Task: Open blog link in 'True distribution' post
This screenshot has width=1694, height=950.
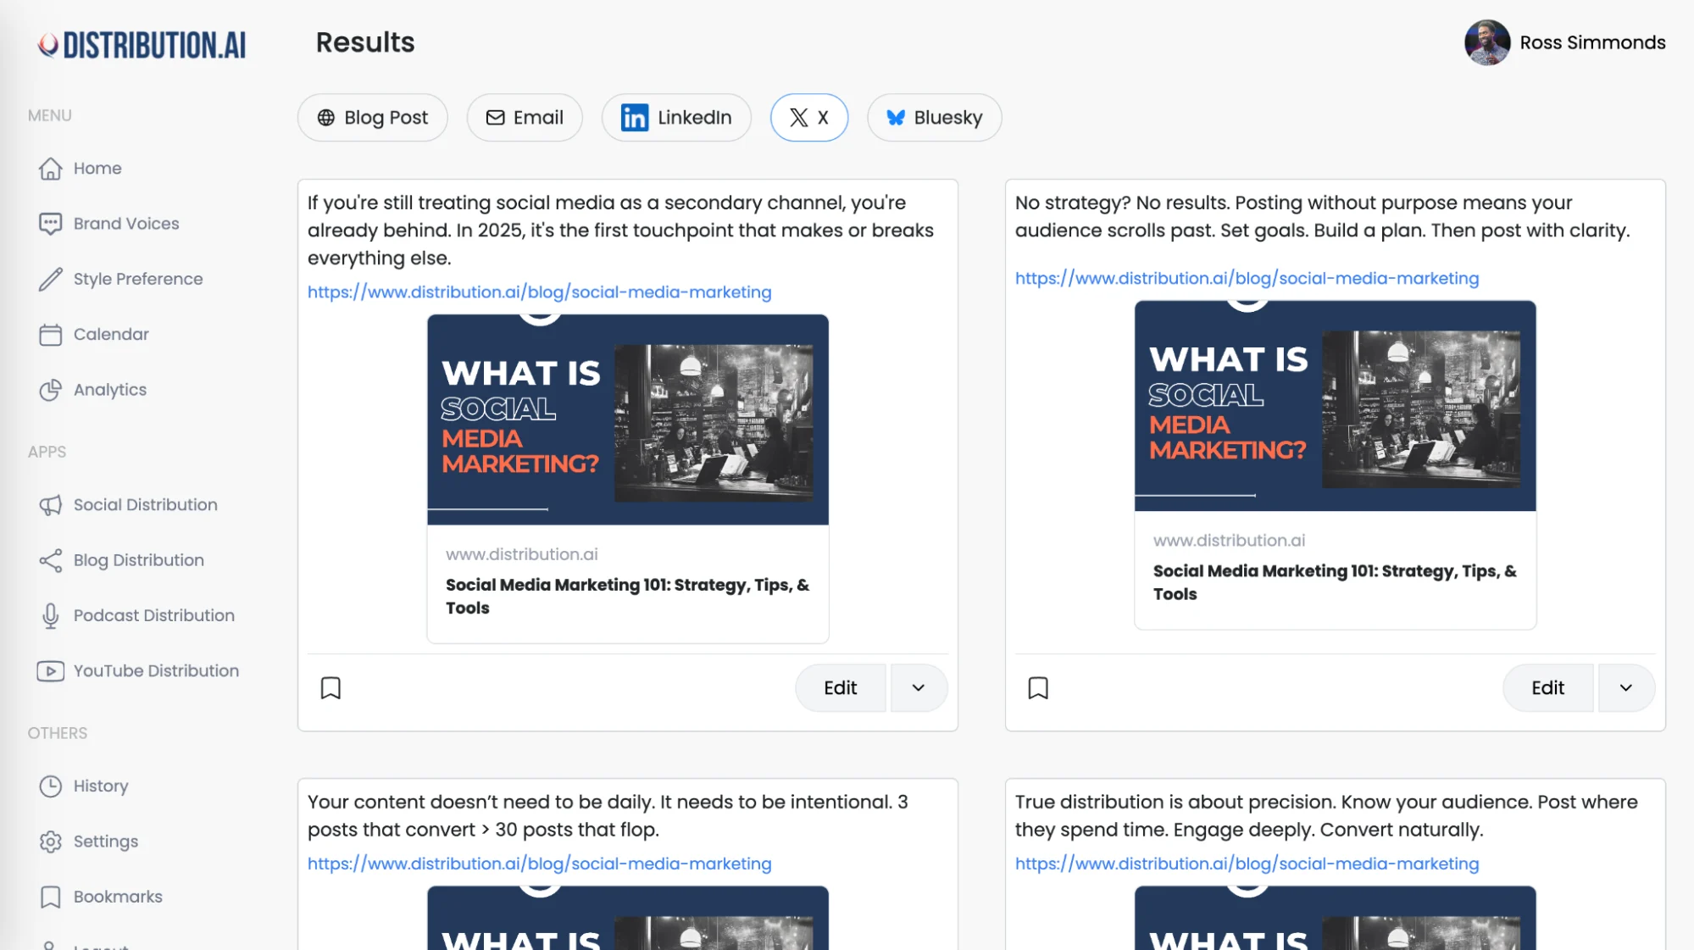Action: tap(1247, 864)
